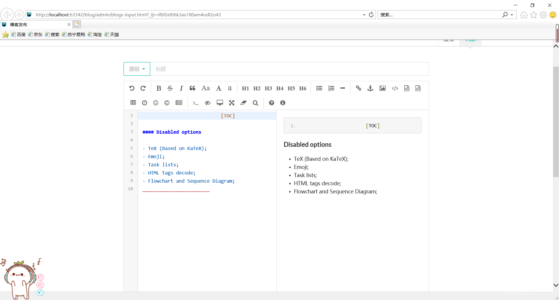The height and width of the screenshot is (300, 559).
Task: Expand the search provider dropdown arrow
Action: (512, 15)
